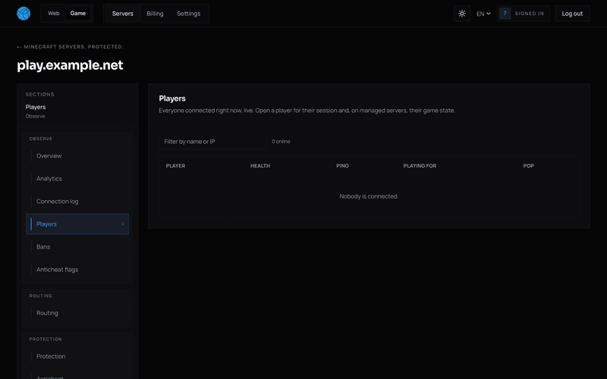This screenshot has height=379, width=607.
Task: Click the PROTECTION group heading
Action: (x=46, y=339)
